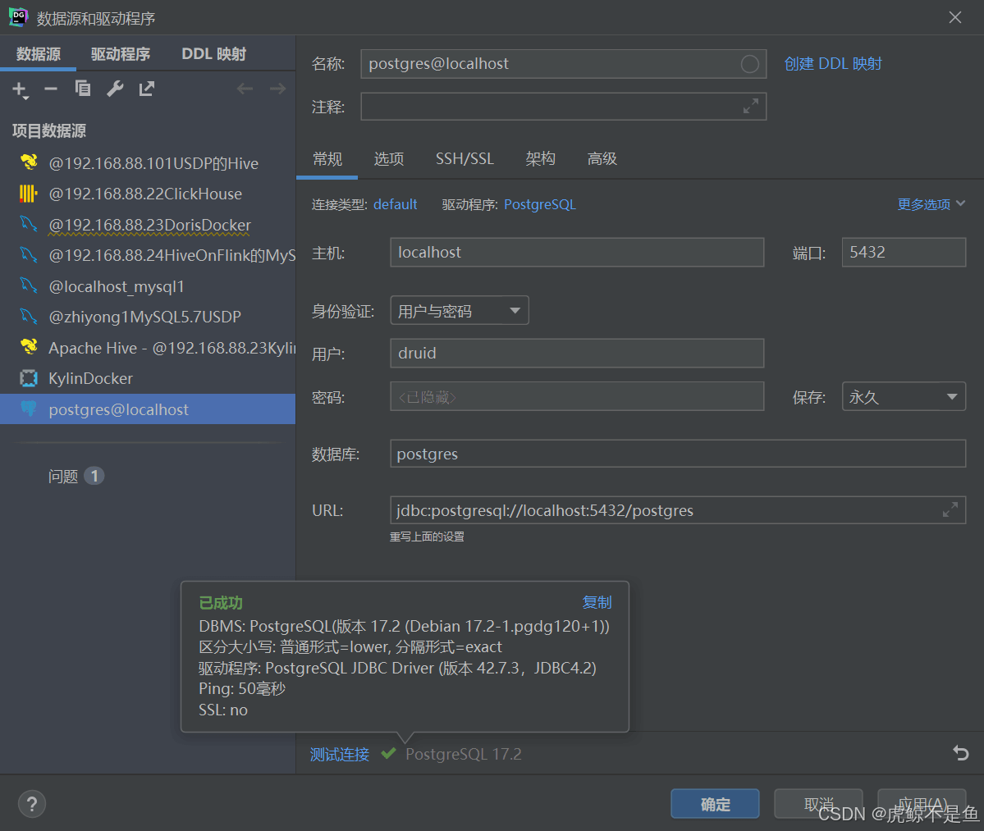
Task: Click the 应用(A) button
Action: coord(922,804)
